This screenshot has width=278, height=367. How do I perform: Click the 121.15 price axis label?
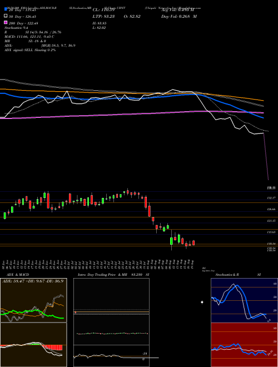(x=271, y=221)
